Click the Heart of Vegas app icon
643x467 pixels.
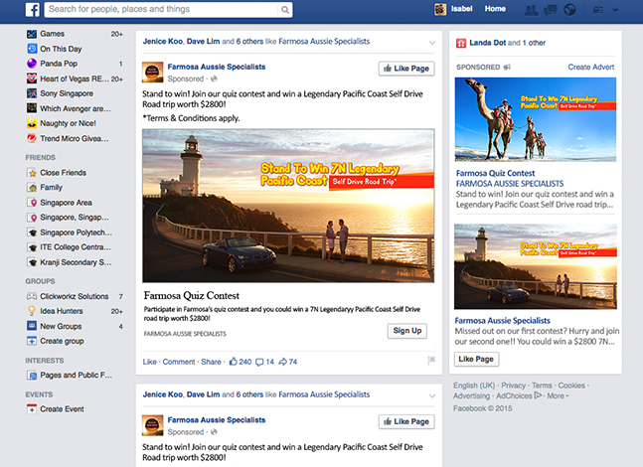pos(32,78)
